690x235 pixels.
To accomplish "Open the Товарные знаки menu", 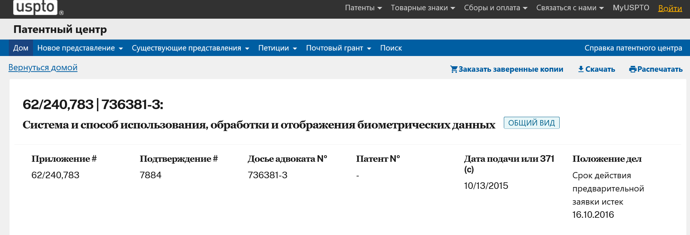I will (423, 8).
